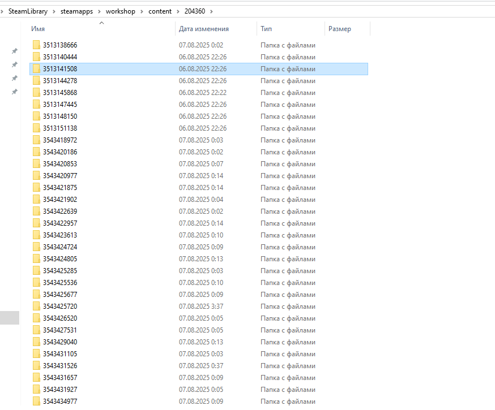Viewport: 495px width, 410px height.
Task: Click the date 06.08.2025 22:22
Action: click(203, 93)
